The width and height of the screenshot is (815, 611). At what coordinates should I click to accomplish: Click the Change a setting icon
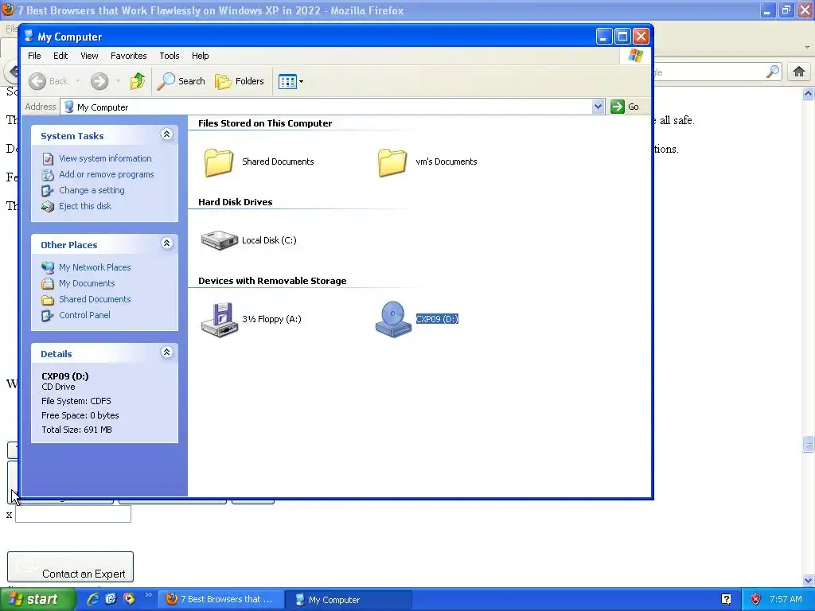(x=47, y=191)
